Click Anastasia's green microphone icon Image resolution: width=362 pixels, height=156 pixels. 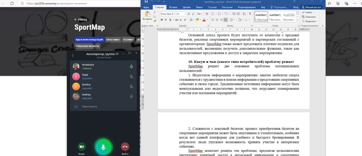tap(131, 67)
